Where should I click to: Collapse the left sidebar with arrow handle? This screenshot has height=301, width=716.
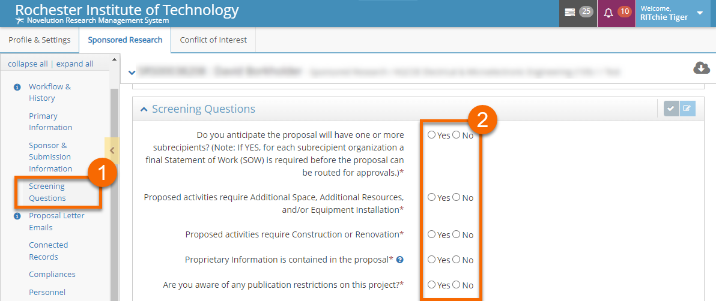tap(112, 150)
